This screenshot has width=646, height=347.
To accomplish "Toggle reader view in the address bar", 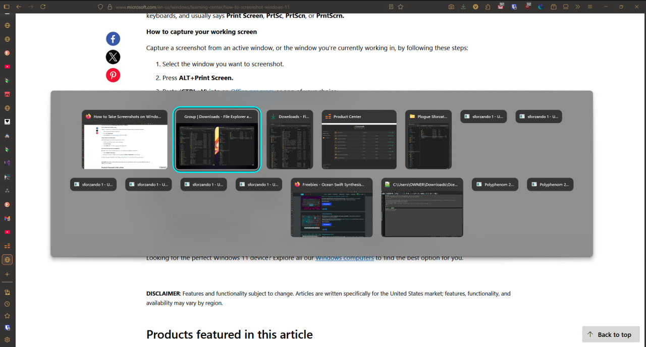I will [391, 7].
